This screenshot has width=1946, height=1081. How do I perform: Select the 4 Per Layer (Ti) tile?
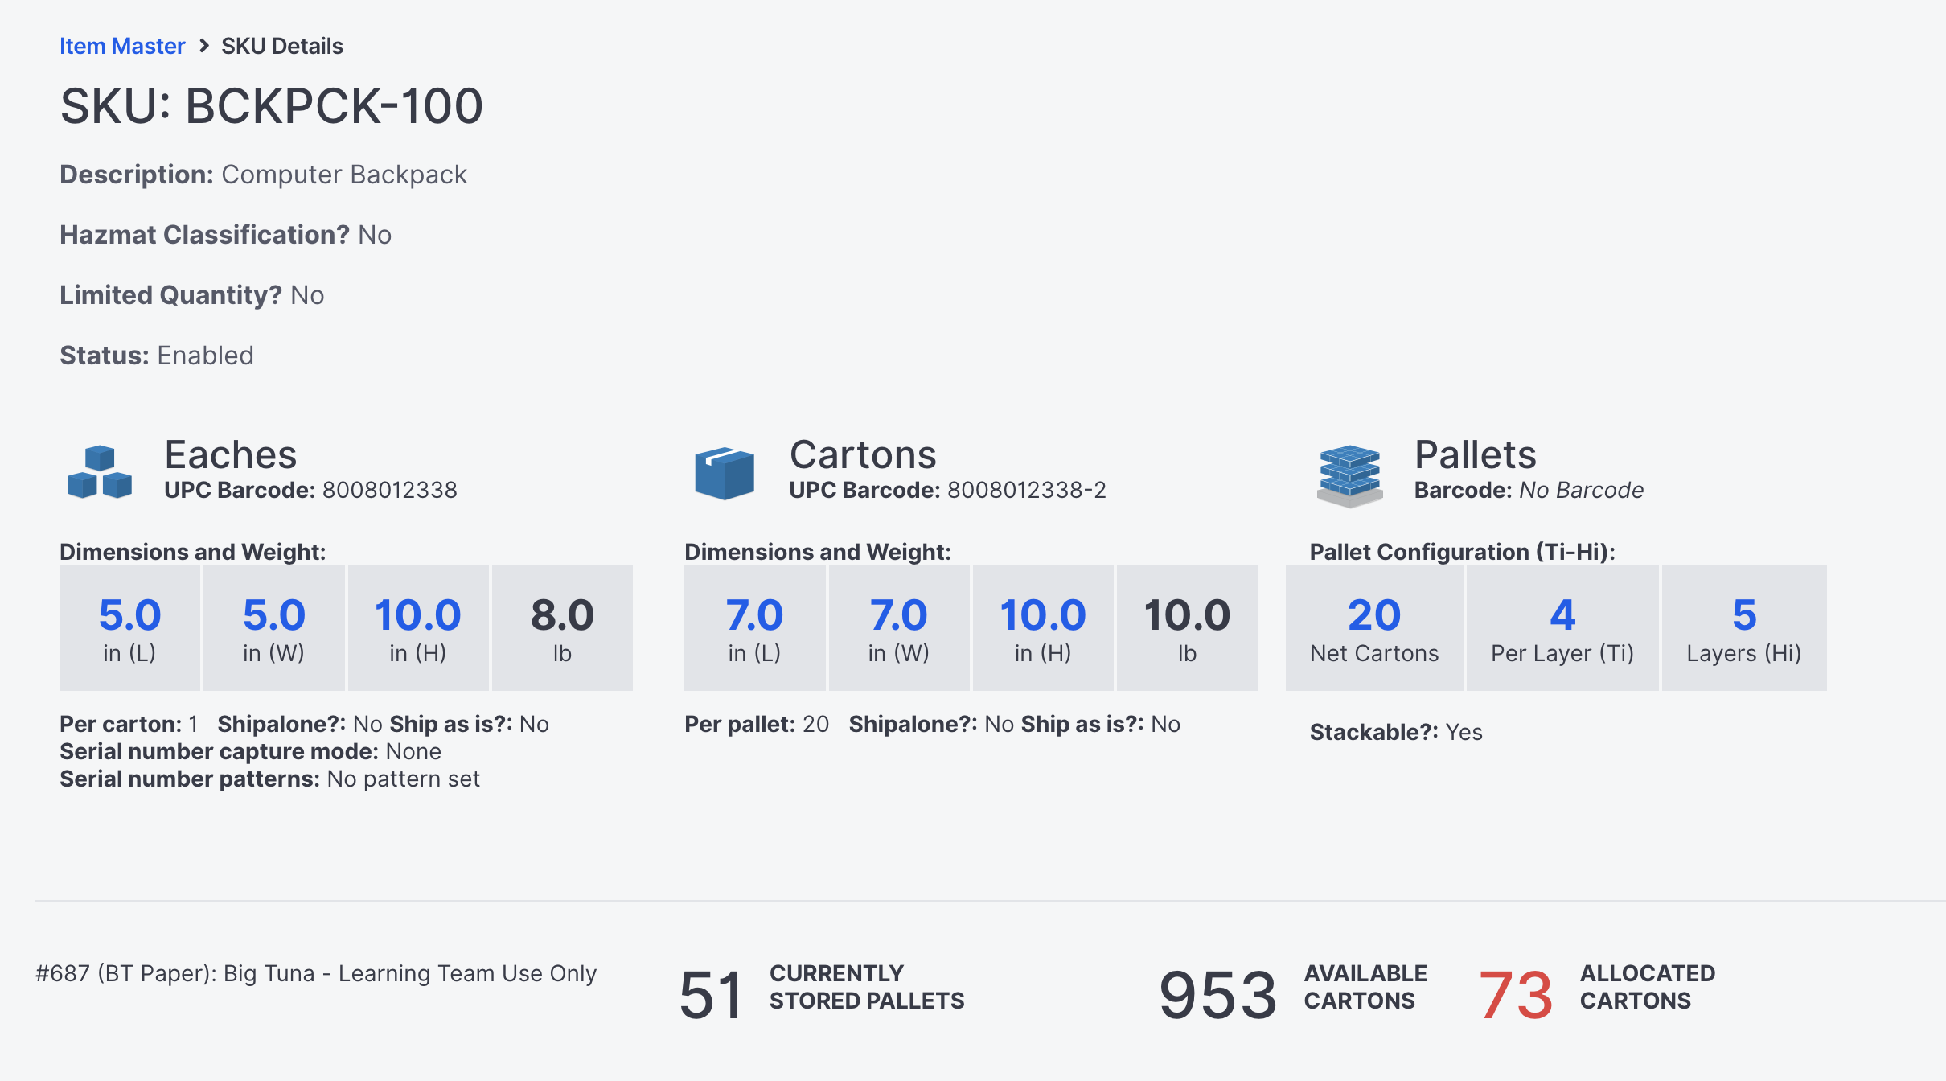(1562, 627)
